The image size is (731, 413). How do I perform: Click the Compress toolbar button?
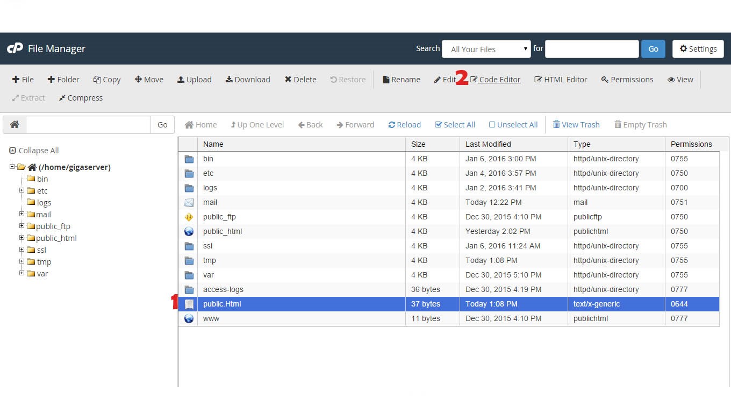click(x=81, y=98)
